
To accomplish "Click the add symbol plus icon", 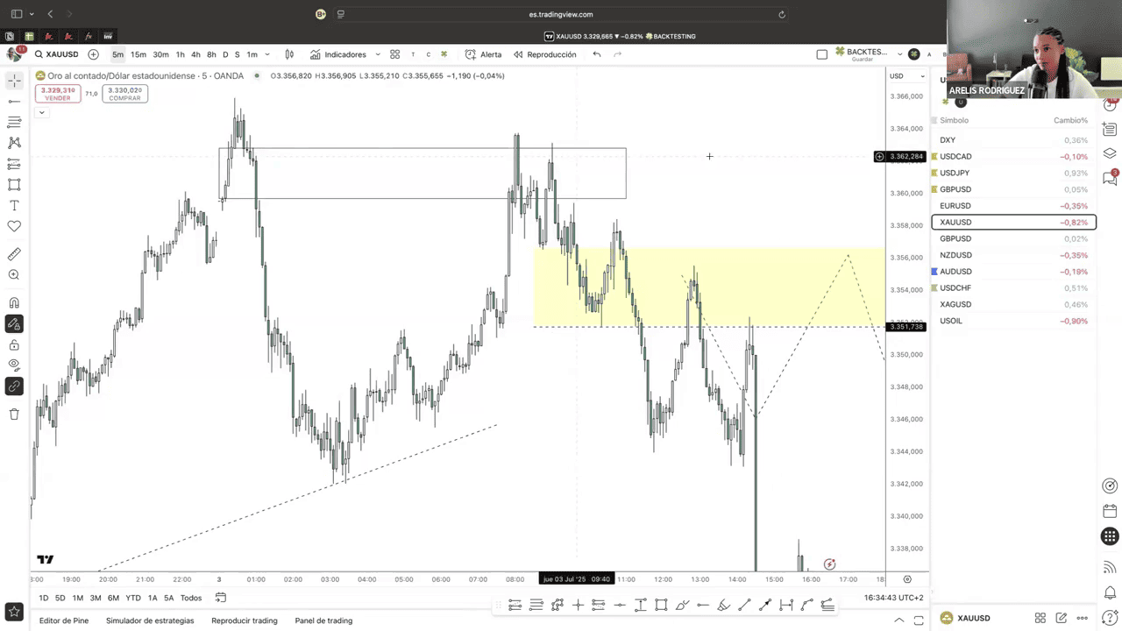I will pyautogui.click(x=94, y=54).
